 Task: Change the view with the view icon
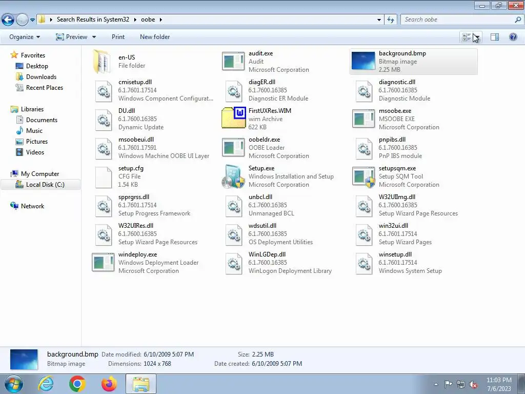pos(467,37)
